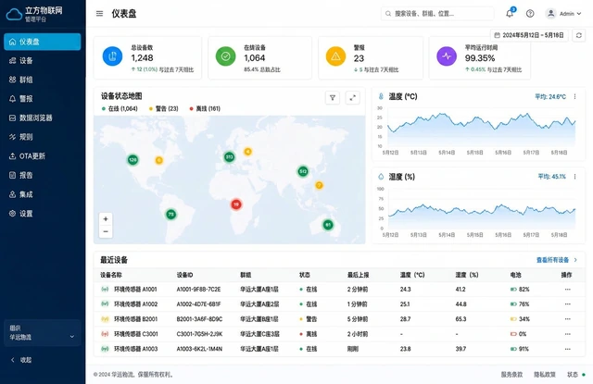Click the total devices 总设备数 blue icon
This screenshot has height=384, width=593.
(112, 56)
